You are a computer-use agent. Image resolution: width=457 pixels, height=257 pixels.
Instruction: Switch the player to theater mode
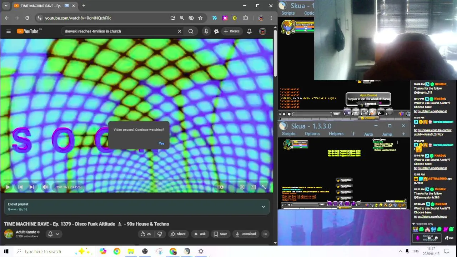[x=253, y=187]
